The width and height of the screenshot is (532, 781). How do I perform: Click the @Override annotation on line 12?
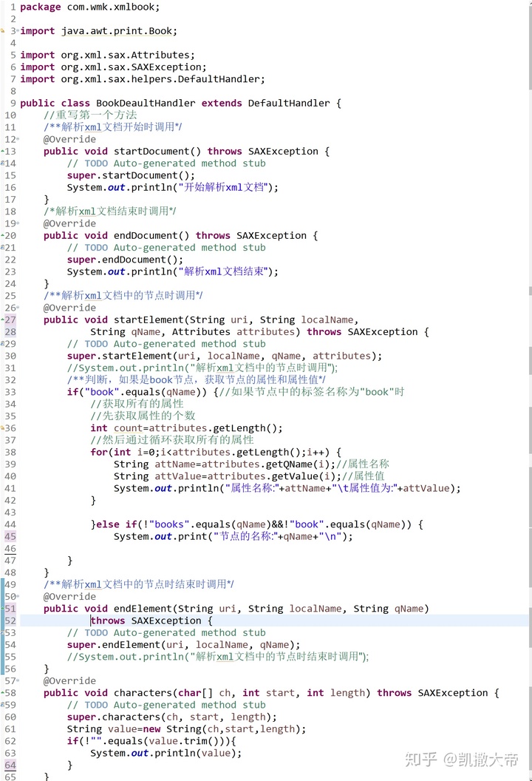pyautogui.click(x=69, y=139)
